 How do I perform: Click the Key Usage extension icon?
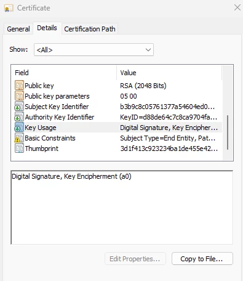19,127
